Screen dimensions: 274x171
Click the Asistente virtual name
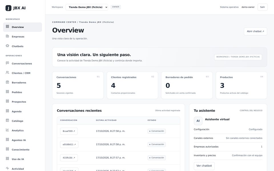click(x=217, y=119)
